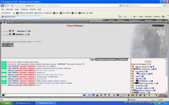169x105 pixels.
Task: Click the eraser clear-chat icon
Action: tap(89, 95)
